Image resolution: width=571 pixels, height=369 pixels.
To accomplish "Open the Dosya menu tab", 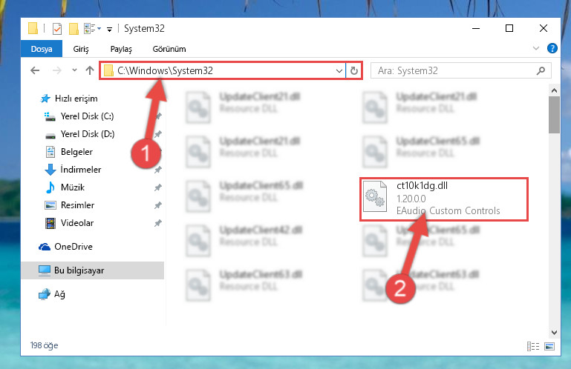I will pyautogui.click(x=42, y=49).
